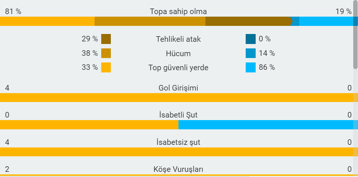Click the medium brown Hücum swatch
This screenshot has width=358, height=177.
[106, 54]
